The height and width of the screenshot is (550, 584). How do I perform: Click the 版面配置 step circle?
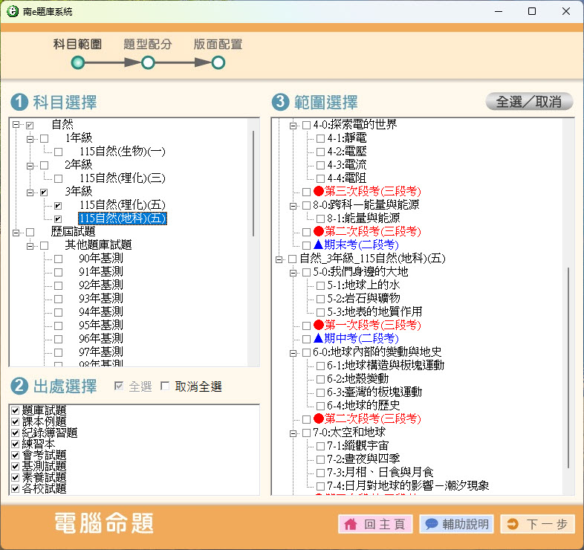tap(218, 62)
